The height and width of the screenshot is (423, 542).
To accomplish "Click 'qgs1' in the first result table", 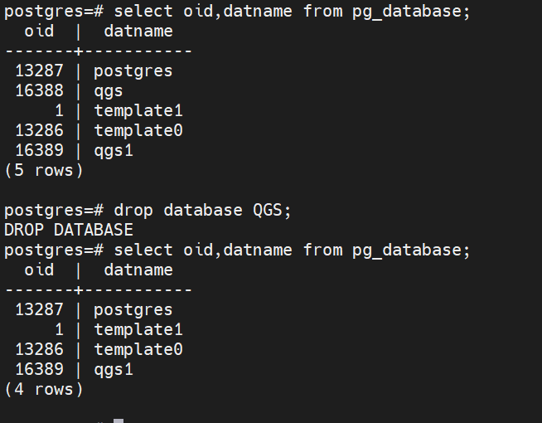I will pyautogui.click(x=114, y=150).
